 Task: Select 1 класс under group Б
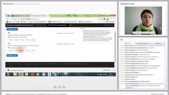(x=11, y=40)
